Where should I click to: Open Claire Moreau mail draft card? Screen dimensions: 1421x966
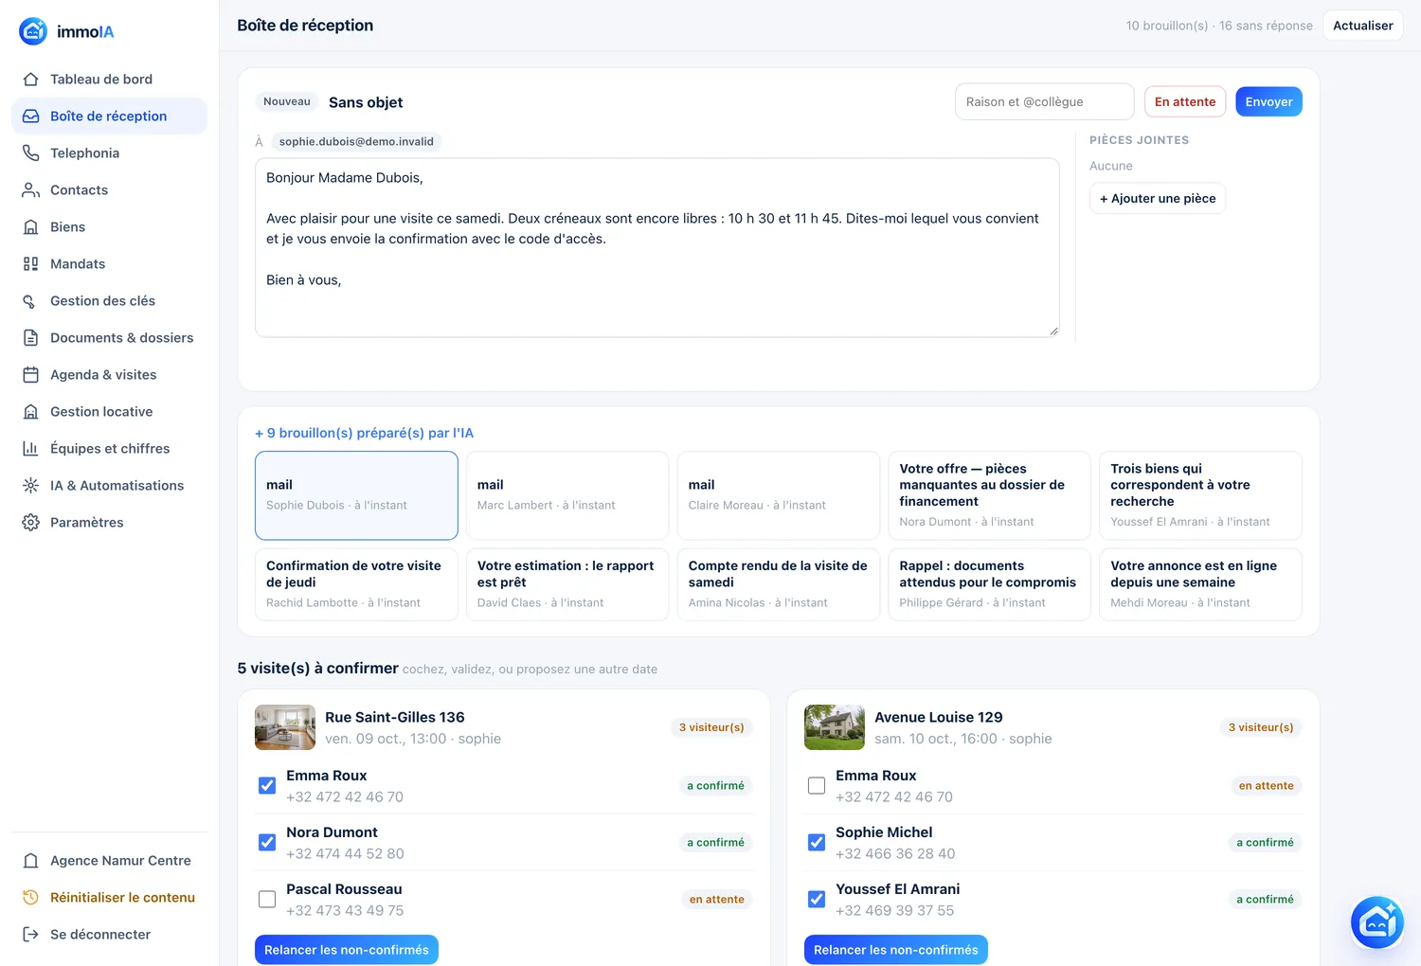point(779,495)
